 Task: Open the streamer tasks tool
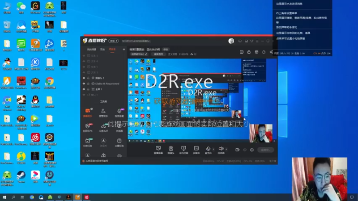click(119, 142)
